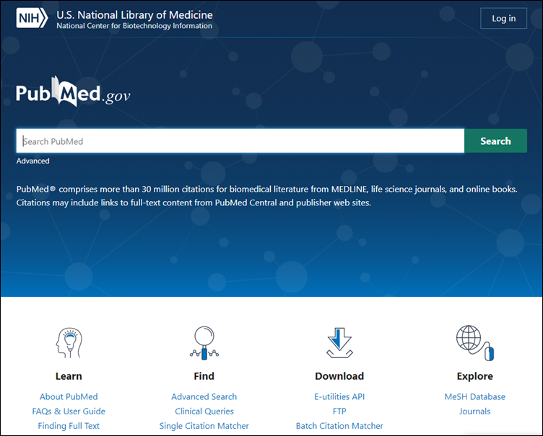
Task: Open the E-utilities API link
Action: (339, 396)
